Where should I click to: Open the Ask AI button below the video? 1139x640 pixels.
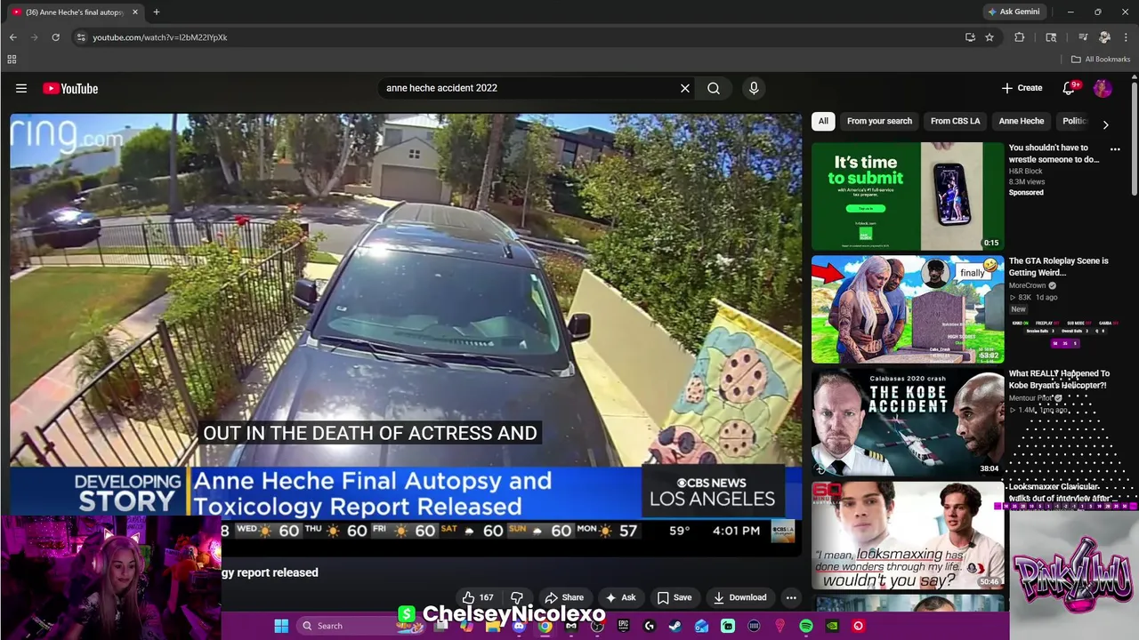[620, 597]
